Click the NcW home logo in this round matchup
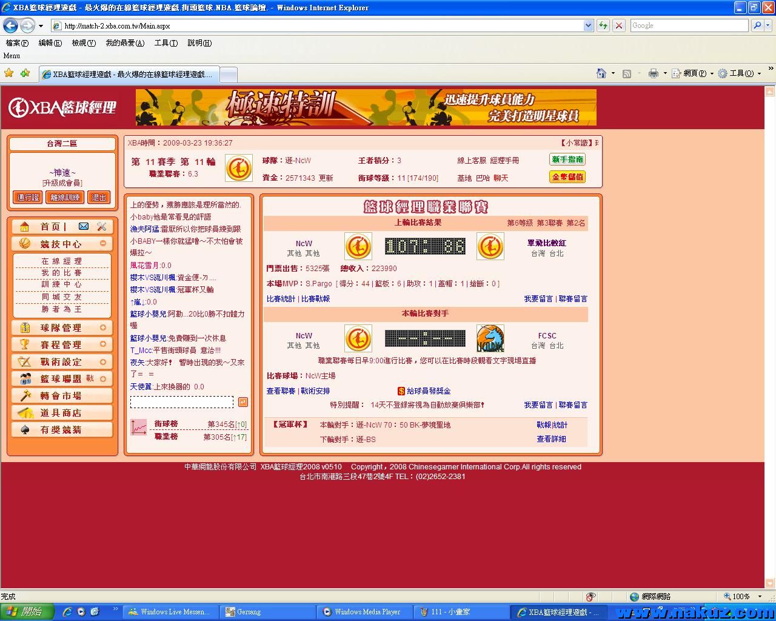 (x=358, y=338)
